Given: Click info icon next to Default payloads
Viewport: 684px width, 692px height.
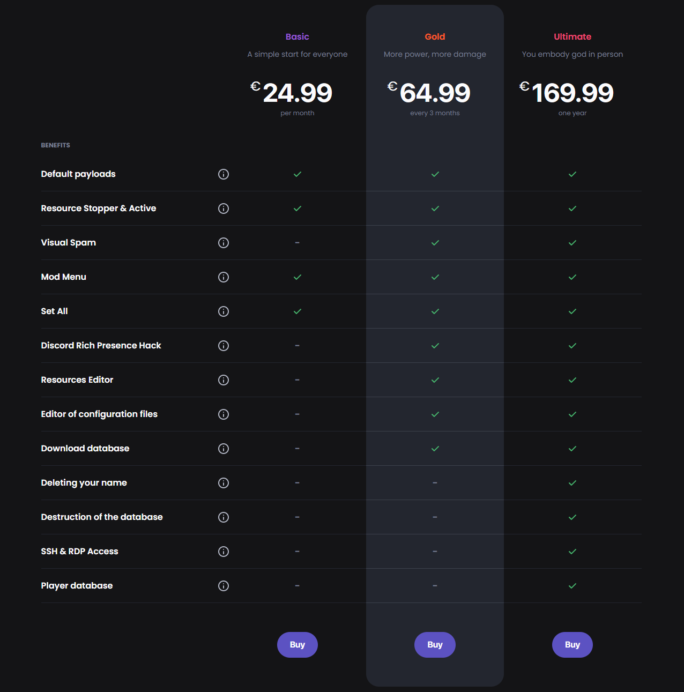Looking at the screenshot, I should (224, 174).
